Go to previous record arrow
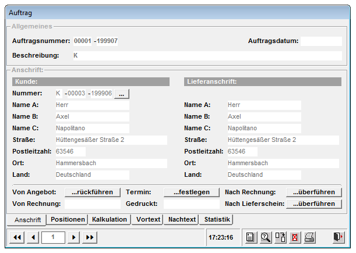This screenshot has height=253, width=356. point(33,237)
